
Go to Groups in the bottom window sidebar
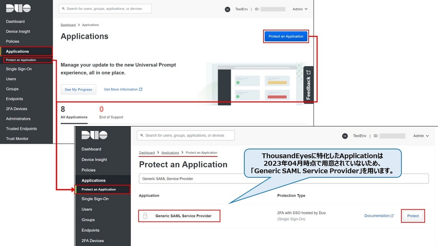click(x=88, y=220)
